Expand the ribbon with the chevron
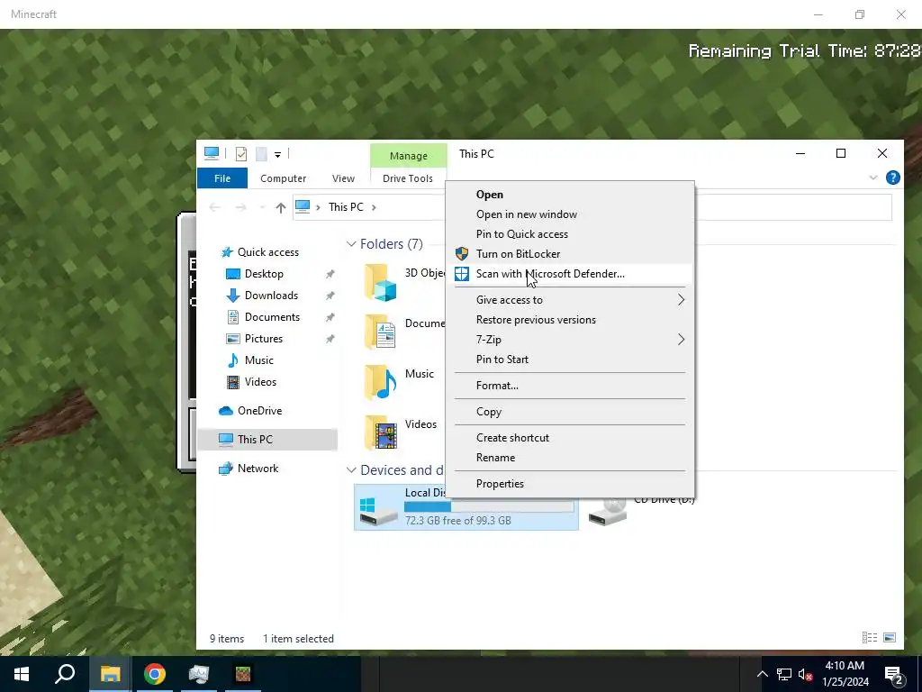 click(873, 178)
